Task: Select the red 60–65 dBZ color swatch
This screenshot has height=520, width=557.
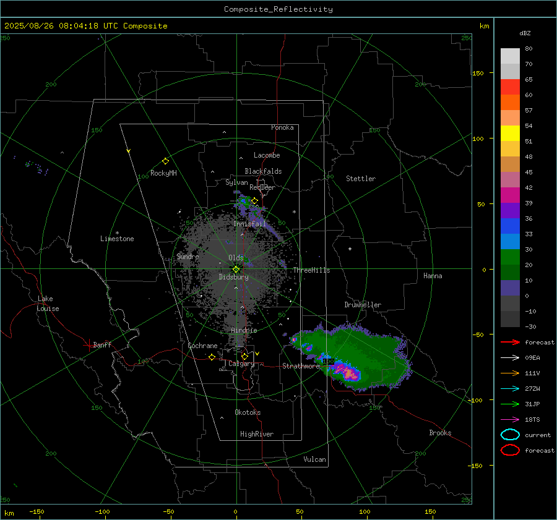Action: [x=510, y=87]
